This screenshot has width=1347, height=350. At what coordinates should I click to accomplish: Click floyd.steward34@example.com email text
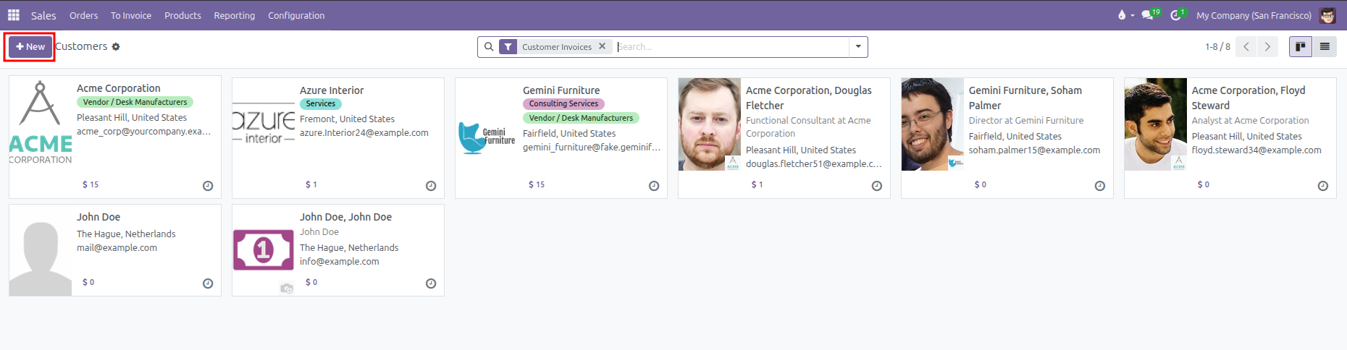(x=1256, y=150)
